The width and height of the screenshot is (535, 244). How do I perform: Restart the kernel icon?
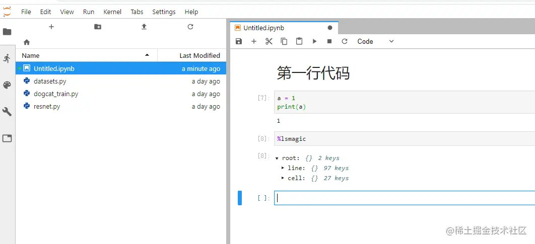coord(345,41)
